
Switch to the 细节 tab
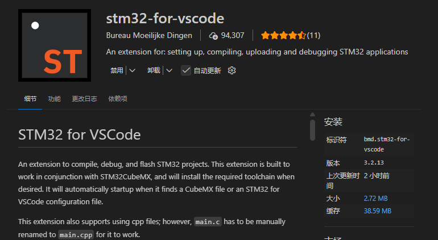click(30, 99)
